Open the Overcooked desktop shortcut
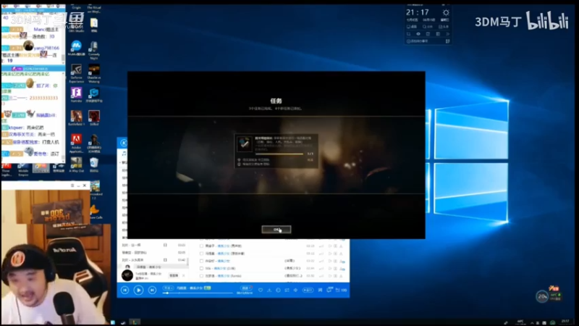 click(95, 189)
